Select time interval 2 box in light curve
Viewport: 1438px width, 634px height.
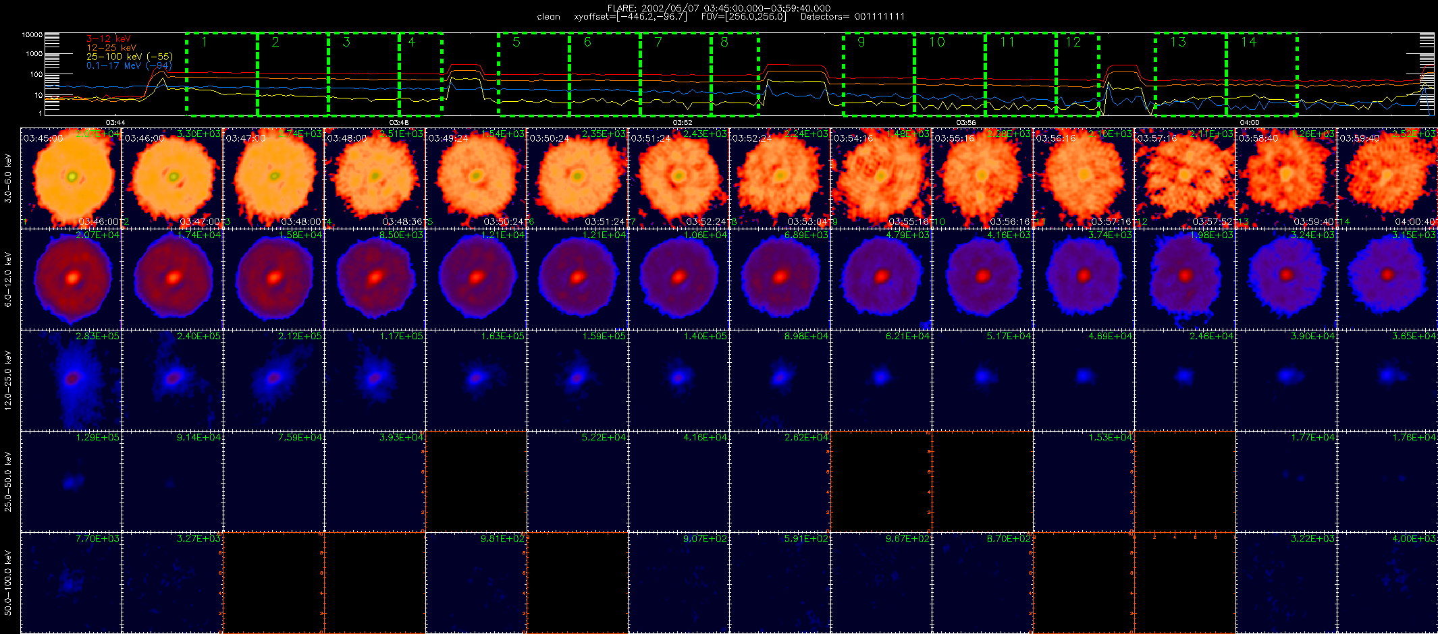point(293,74)
